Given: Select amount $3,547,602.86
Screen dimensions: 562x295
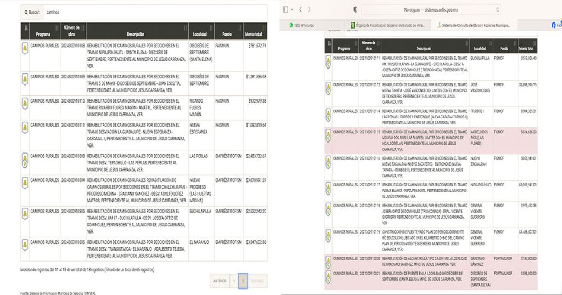Looking at the screenshot, I should coord(256,242).
